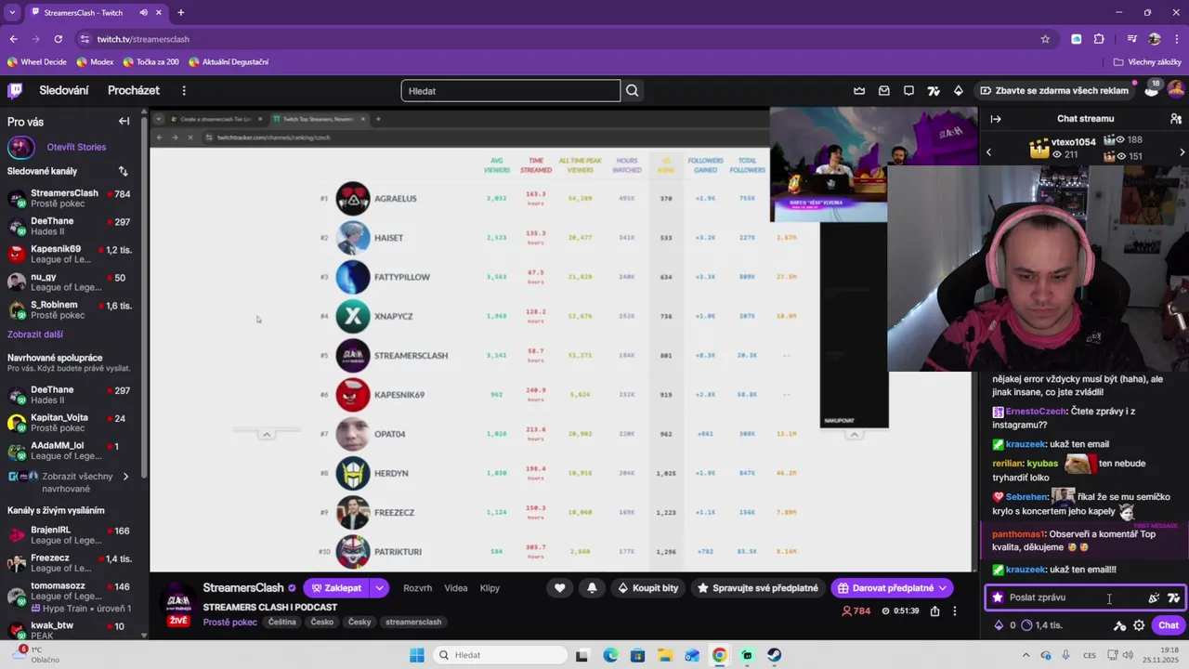1189x669 pixels.
Task: Expand Darovat předplatné dropdown
Action: 943,588
